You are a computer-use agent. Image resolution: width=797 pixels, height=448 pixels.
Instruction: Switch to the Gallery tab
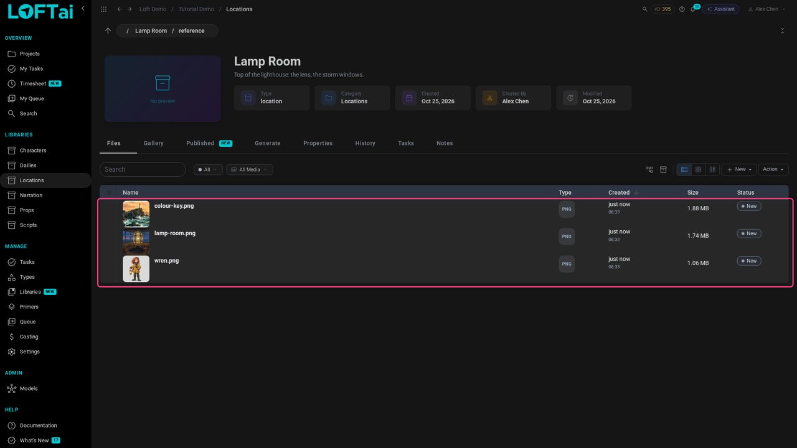click(x=154, y=143)
